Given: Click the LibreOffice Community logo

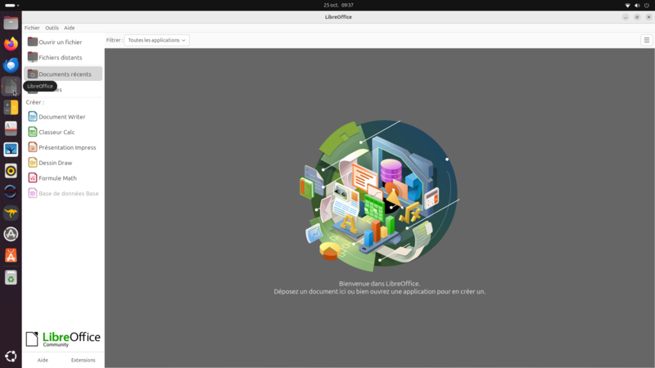Looking at the screenshot, I should (63, 339).
